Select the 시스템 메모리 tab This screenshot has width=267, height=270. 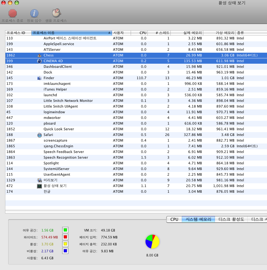tap(198, 220)
